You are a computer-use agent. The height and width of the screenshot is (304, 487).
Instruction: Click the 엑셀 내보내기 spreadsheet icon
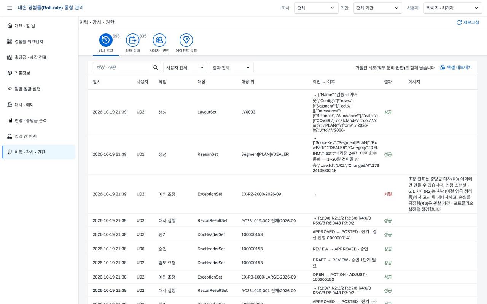pos(442,68)
